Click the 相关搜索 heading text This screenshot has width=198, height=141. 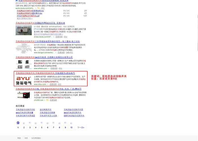[x=20, y=106]
